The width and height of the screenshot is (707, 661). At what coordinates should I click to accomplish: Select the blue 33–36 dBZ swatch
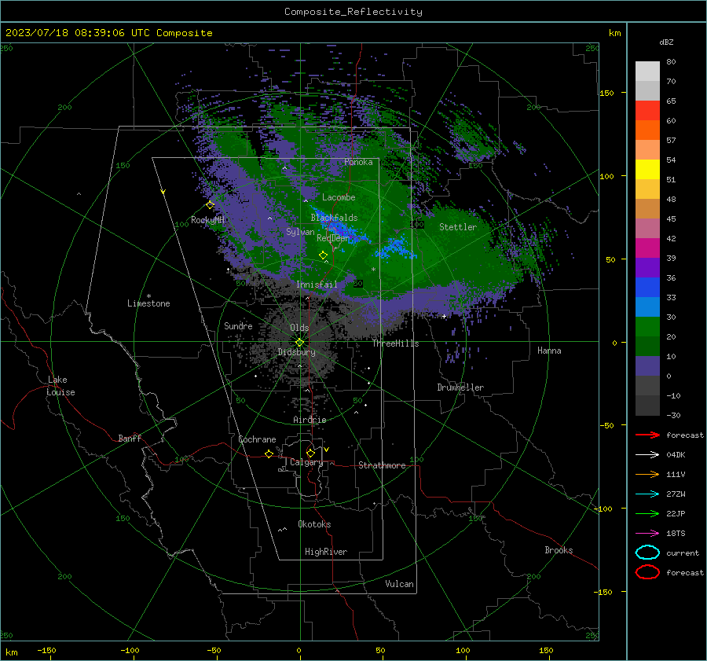click(647, 288)
